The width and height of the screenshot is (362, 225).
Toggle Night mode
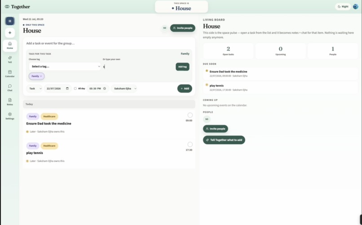(343, 7)
